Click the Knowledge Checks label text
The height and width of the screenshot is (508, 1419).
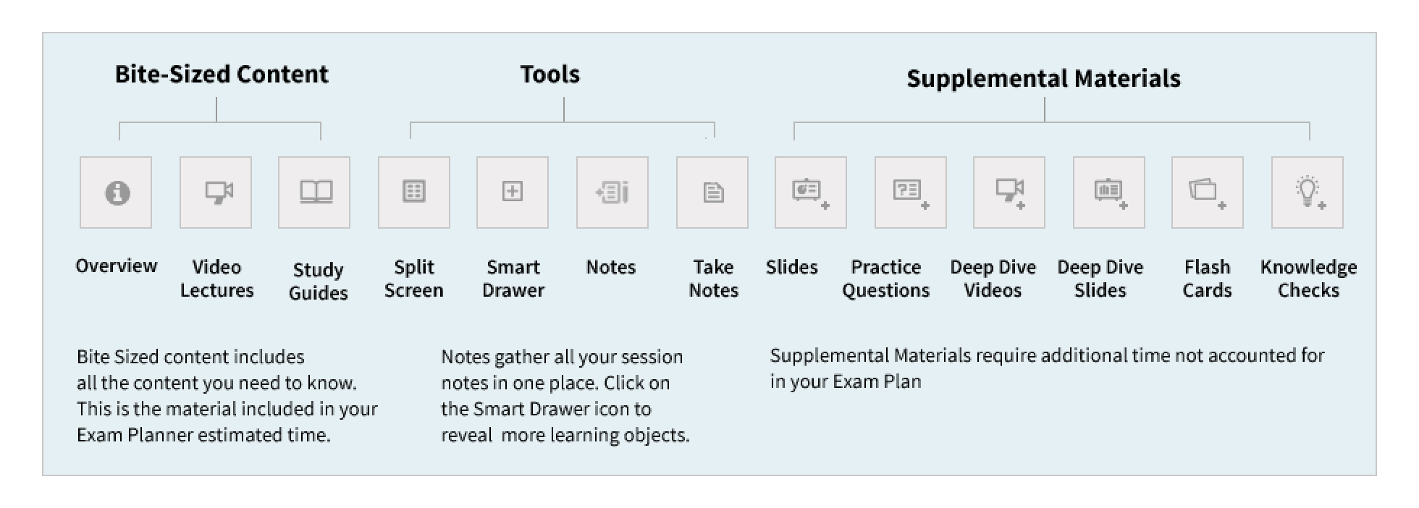(1308, 279)
